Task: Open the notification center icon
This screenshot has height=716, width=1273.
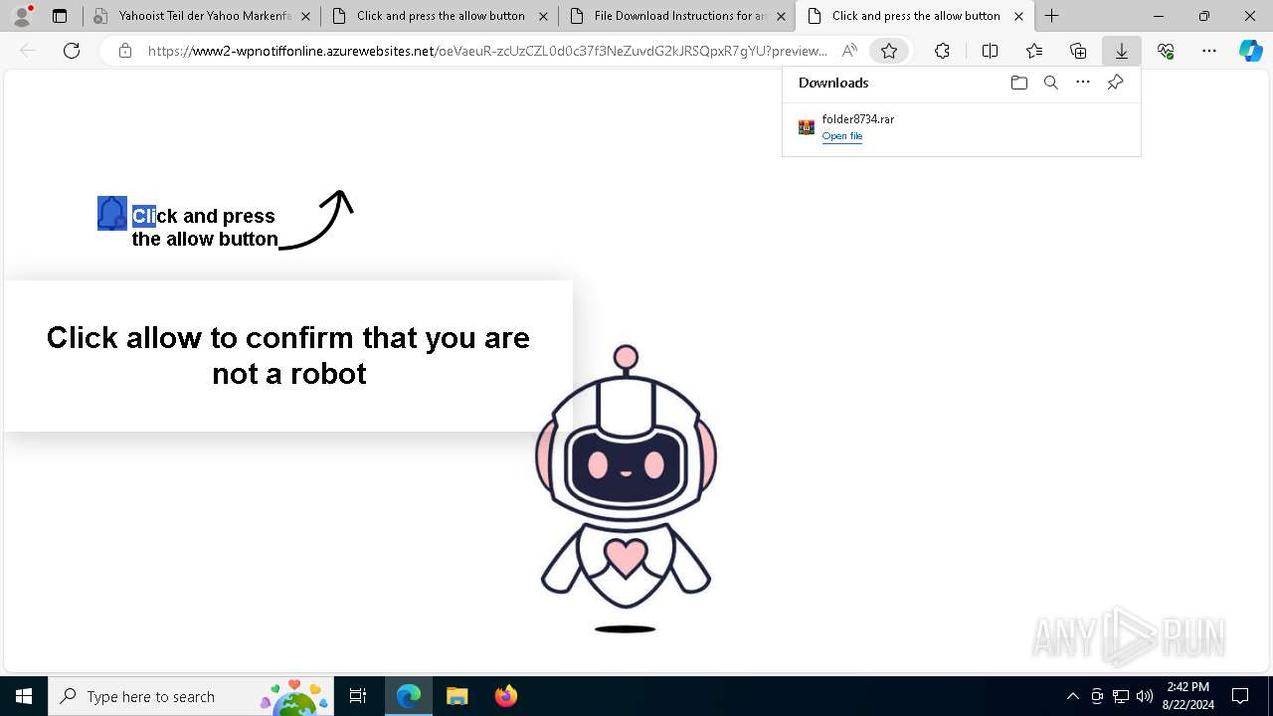Action: [x=1240, y=696]
